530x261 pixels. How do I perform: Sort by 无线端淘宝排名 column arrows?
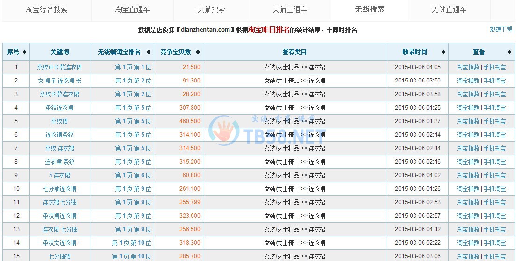coord(149,52)
